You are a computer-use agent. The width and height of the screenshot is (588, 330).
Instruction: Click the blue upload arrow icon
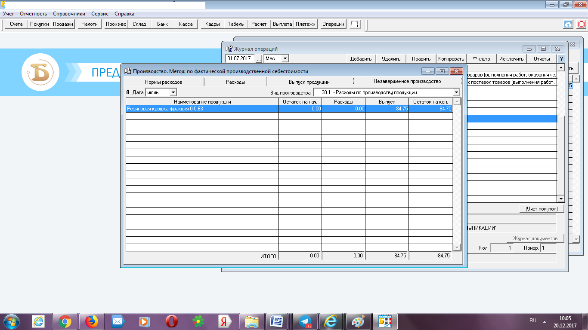click(x=568, y=24)
